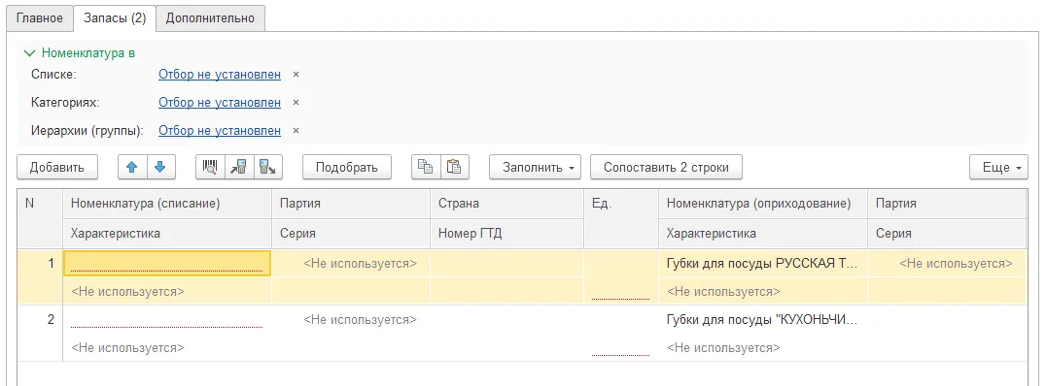Viewport: 1047px width, 386px height.
Task: Copy rows using the copy icon
Action: (426, 168)
